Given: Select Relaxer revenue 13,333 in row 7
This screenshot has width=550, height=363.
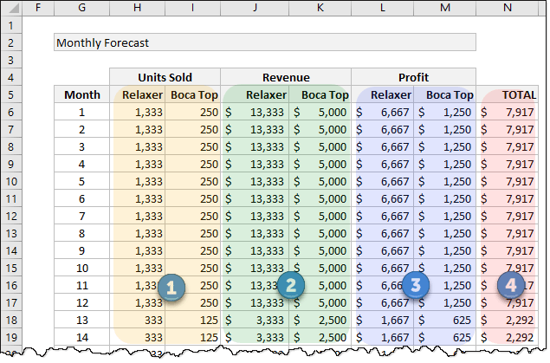Looking at the screenshot, I should [x=255, y=129].
